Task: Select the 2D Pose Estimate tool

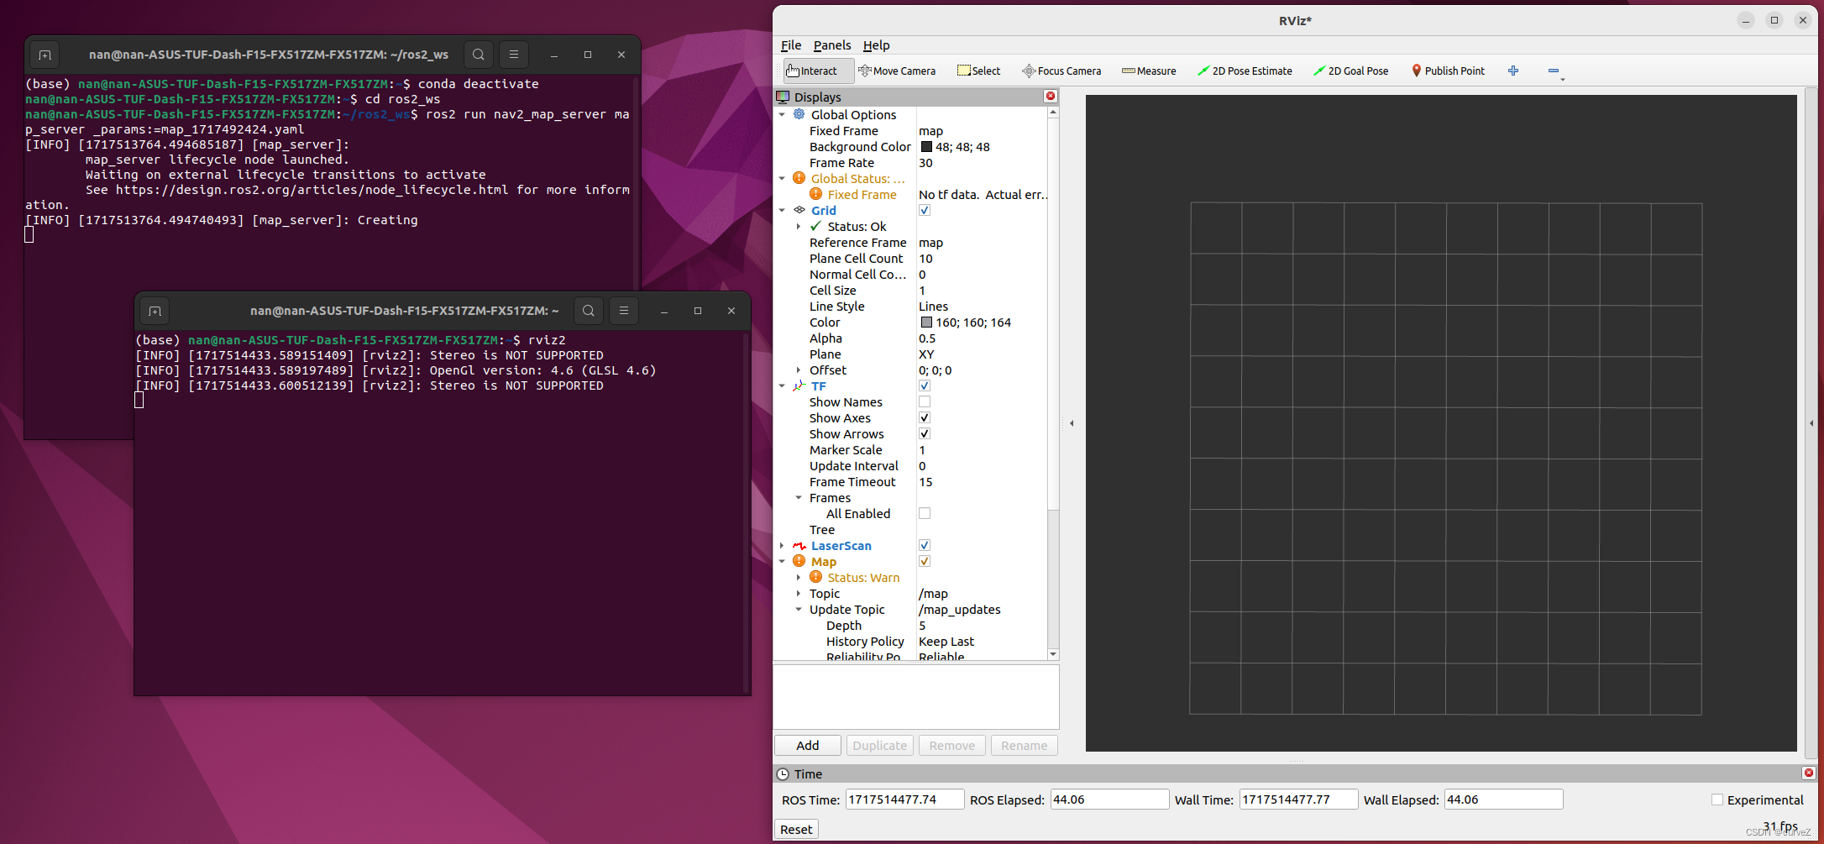Action: coord(1245,71)
